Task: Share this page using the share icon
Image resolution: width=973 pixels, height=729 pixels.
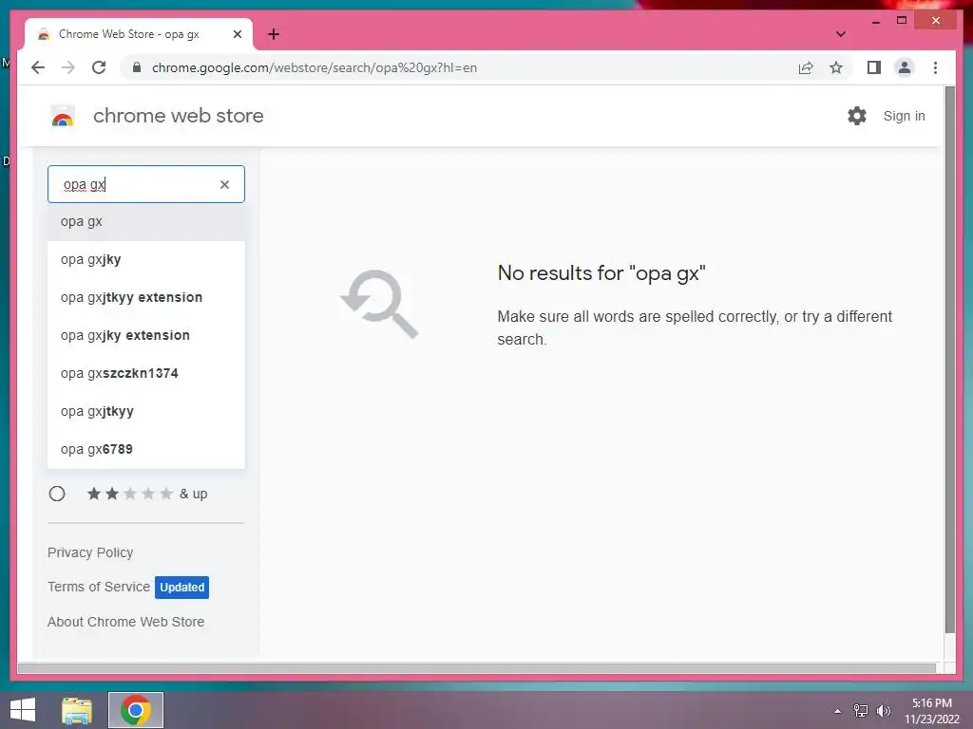Action: click(x=806, y=67)
